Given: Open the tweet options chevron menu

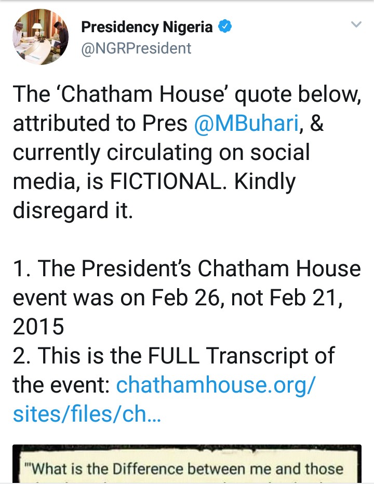Looking at the screenshot, I should 356,25.
